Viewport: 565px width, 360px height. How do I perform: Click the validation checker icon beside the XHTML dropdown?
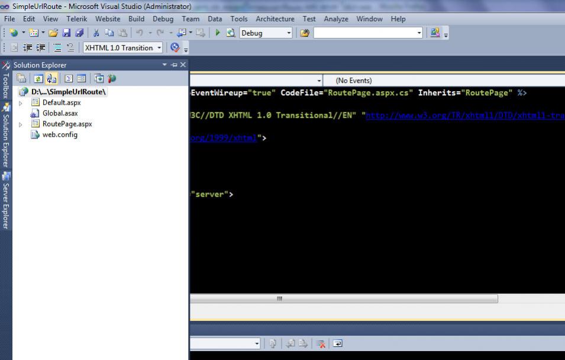pos(175,47)
